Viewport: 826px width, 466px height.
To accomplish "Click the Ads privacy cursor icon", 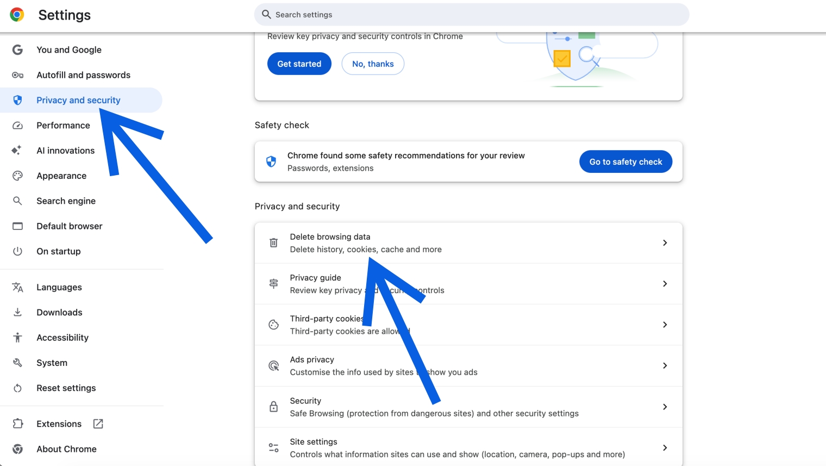I will pos(273,365).
